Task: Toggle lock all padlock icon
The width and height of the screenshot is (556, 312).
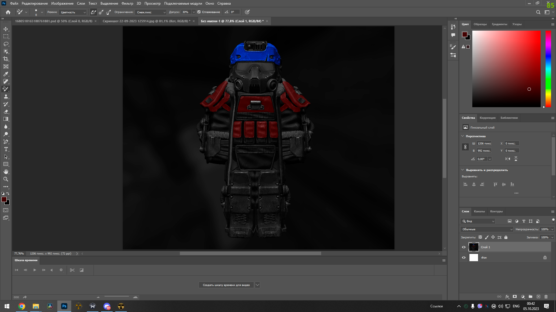Action: click(x=506, y=237)
